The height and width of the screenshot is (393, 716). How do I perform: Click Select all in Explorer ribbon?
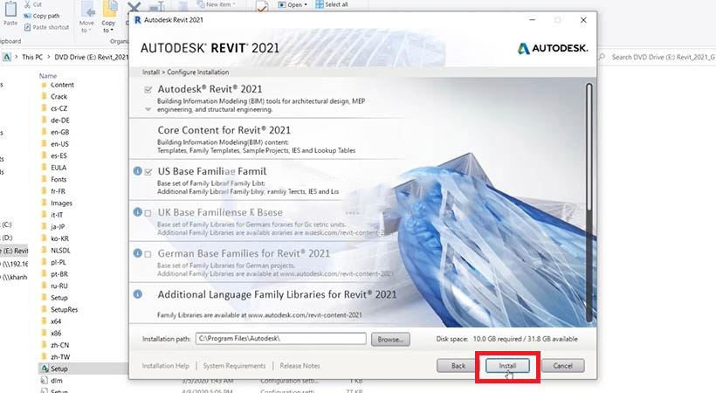(x=332, y=4)
